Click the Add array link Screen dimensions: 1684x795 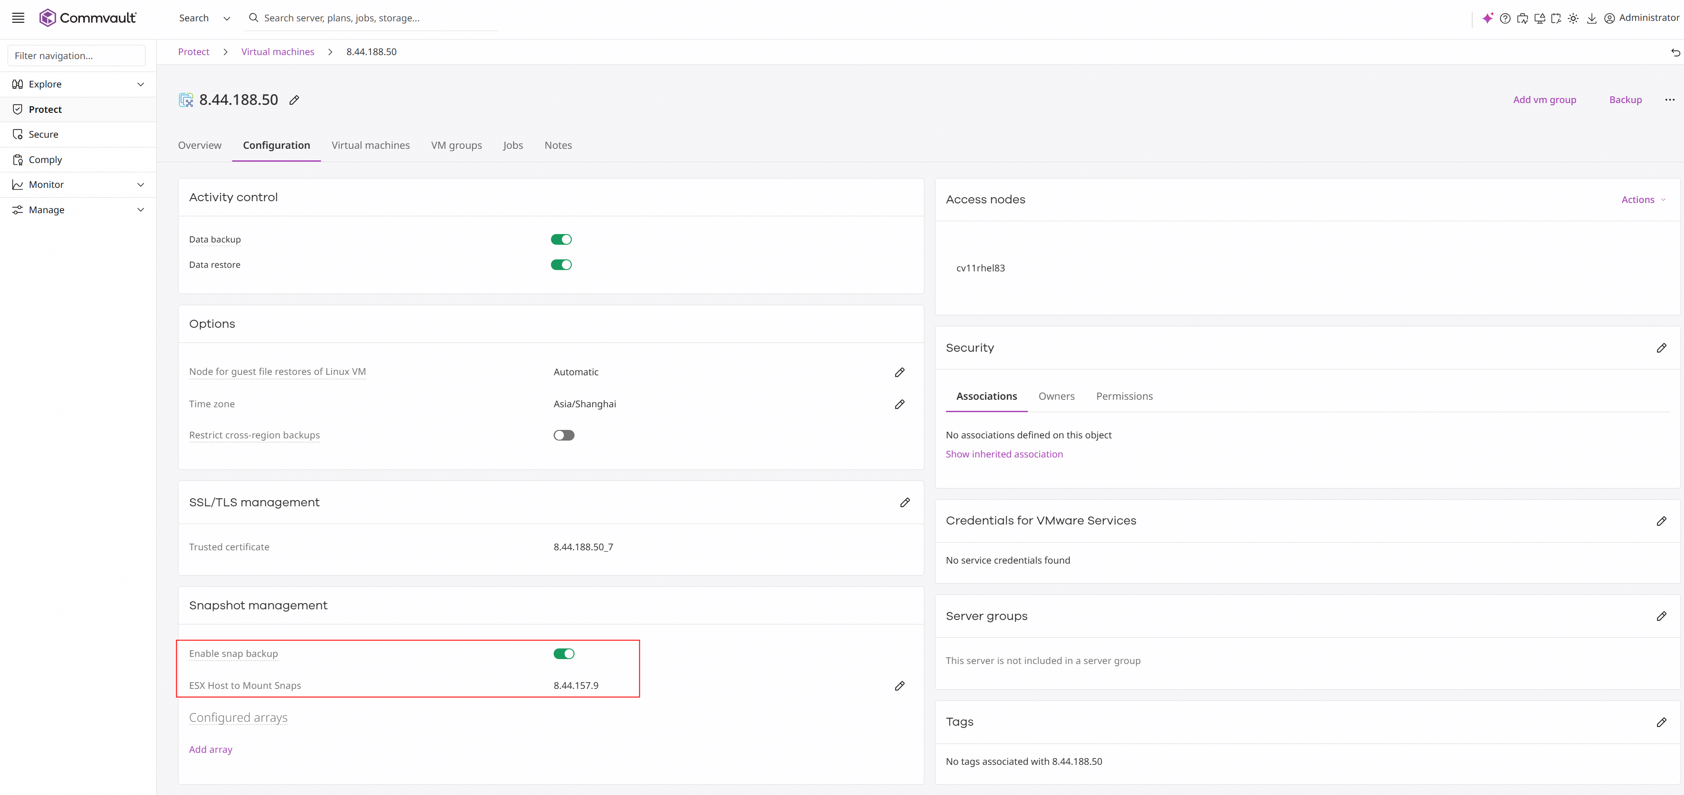point(210,749)
